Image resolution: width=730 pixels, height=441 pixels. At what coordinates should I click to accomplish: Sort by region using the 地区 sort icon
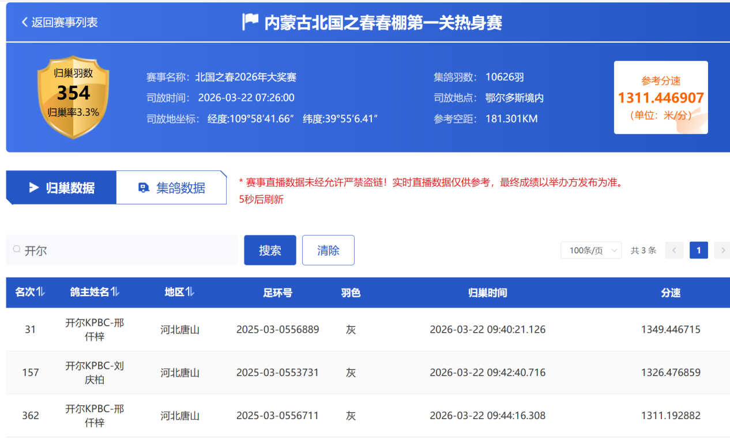(x=190, y=292)
